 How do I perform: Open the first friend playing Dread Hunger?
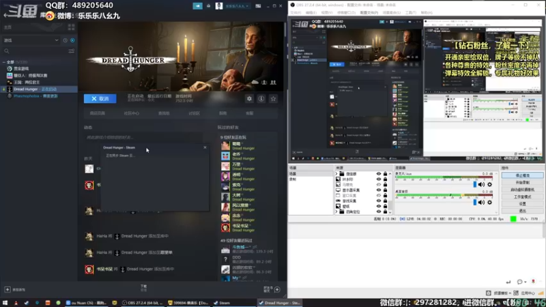(x=248, y=146)
